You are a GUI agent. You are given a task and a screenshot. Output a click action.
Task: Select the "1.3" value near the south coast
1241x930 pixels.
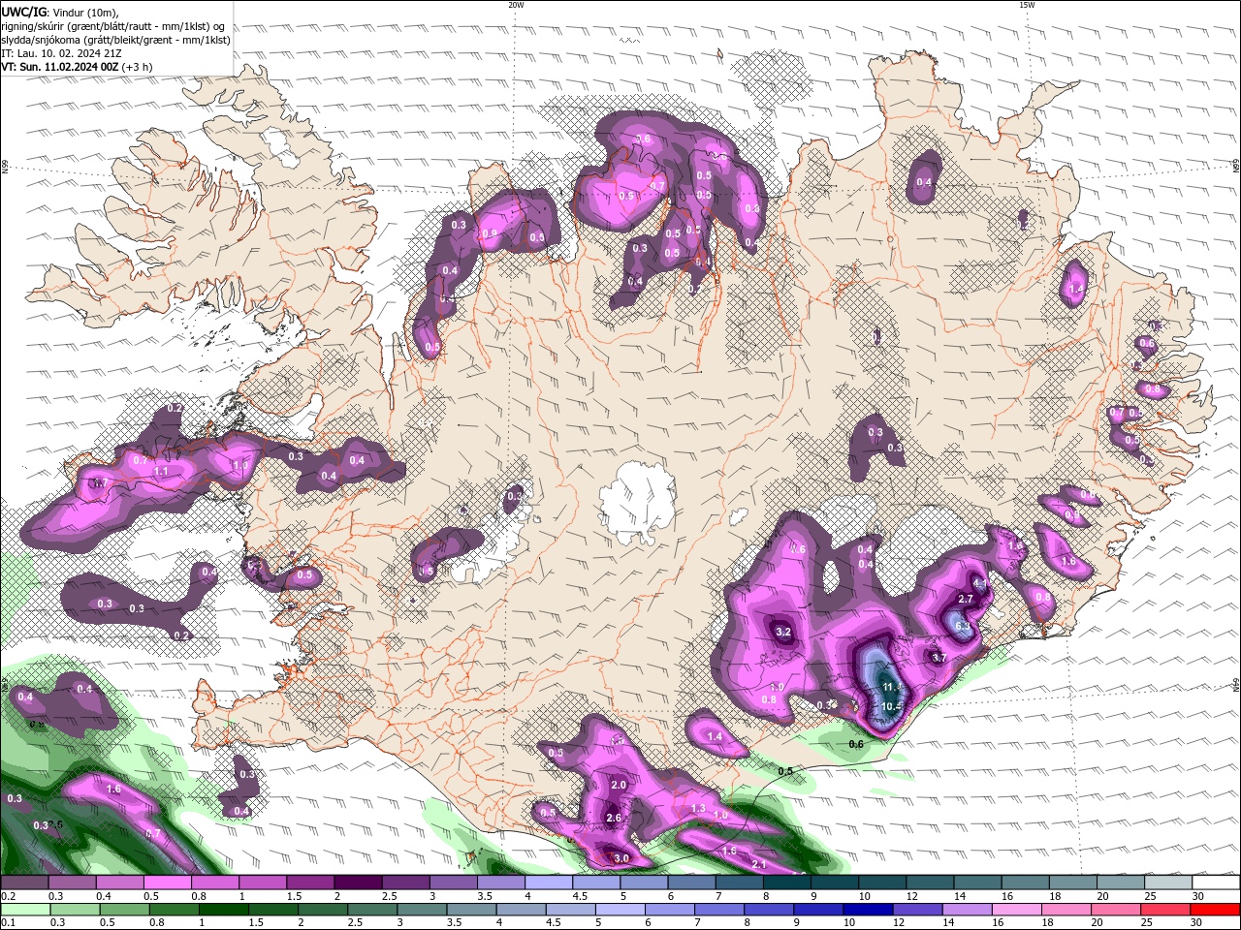pyautogui.click(x=698, y=808)
